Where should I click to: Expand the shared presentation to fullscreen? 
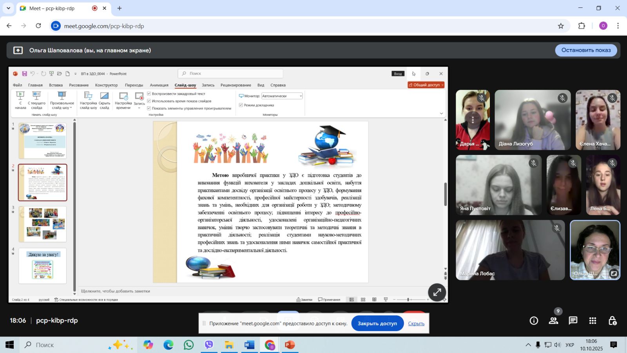[x=437, y=292]
